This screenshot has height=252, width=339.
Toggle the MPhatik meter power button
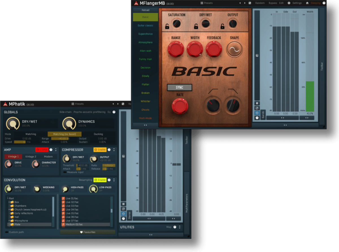tap(123, 214)
